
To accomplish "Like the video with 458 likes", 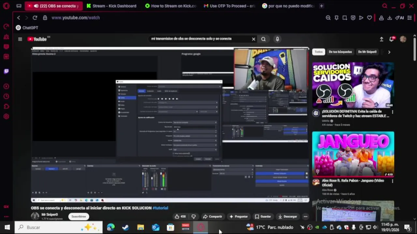I will tap(180, 216).
